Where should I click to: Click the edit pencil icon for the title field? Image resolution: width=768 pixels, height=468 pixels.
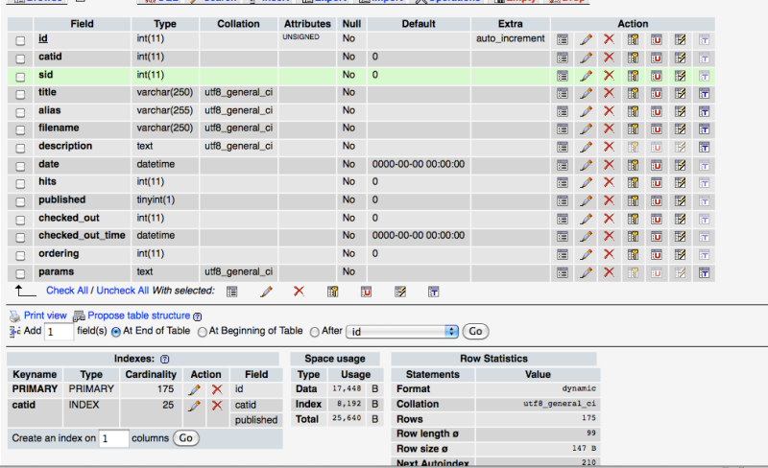point(586,93)
